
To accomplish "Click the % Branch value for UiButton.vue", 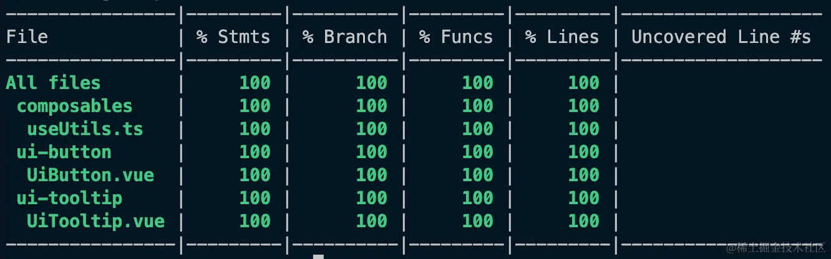I will tap(372, 175).
